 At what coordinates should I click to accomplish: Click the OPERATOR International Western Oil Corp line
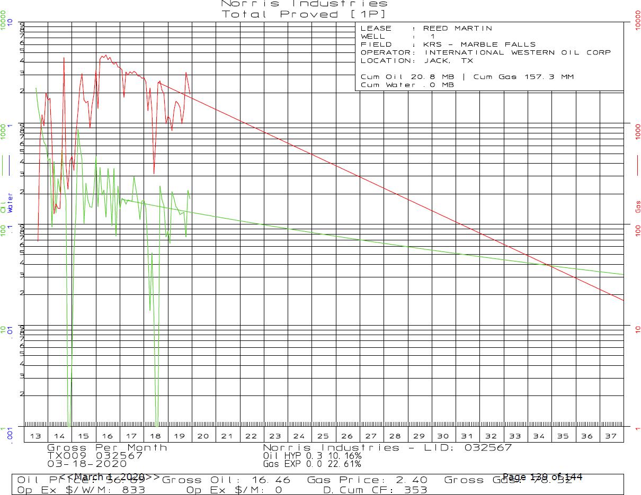point(485,52)
